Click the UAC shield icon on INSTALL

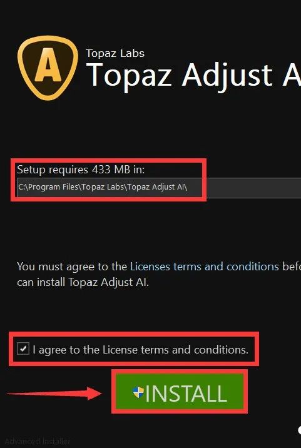(x=138, y=392)
